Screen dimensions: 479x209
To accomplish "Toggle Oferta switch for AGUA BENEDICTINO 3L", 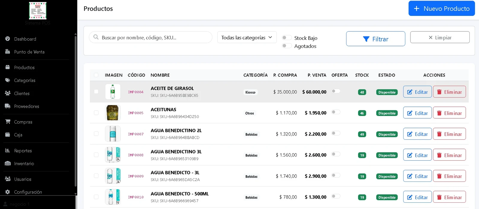I will click(x=336, y=154).
